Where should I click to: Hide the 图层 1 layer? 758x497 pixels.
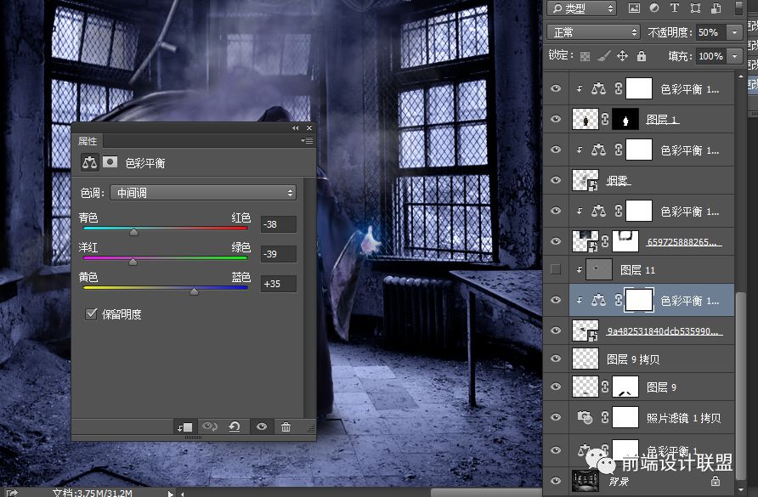[556, 119]
